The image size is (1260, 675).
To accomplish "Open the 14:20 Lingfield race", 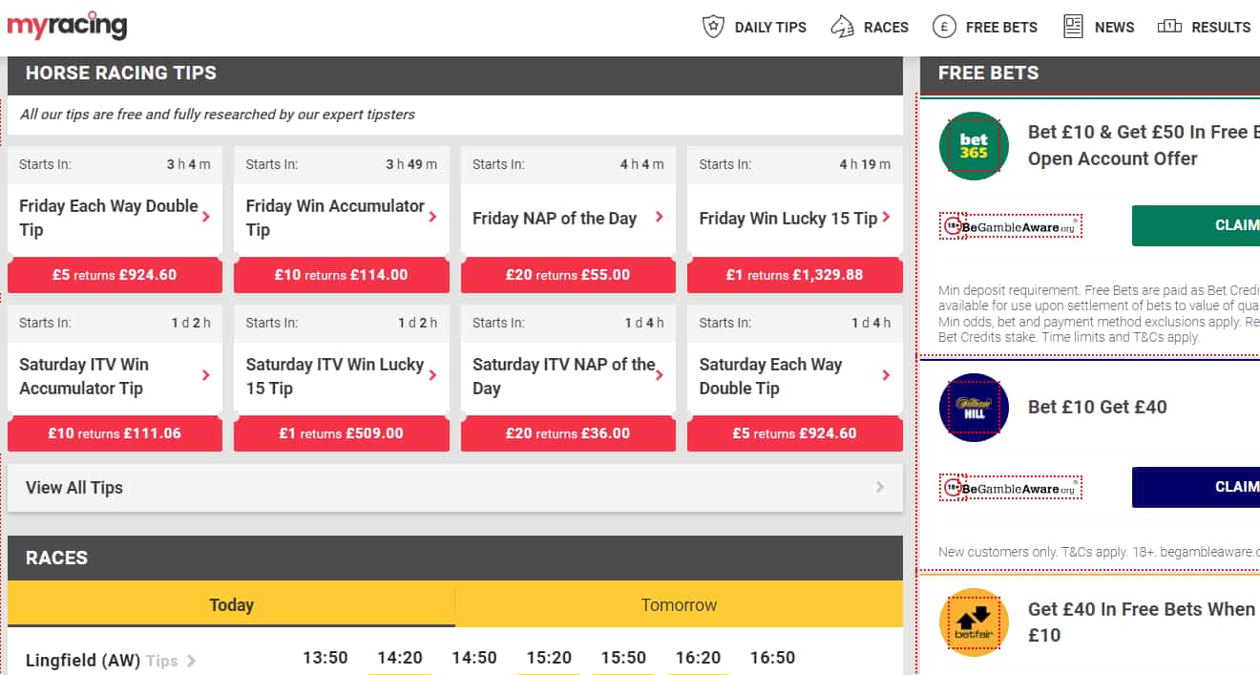I will coord(400,658).
